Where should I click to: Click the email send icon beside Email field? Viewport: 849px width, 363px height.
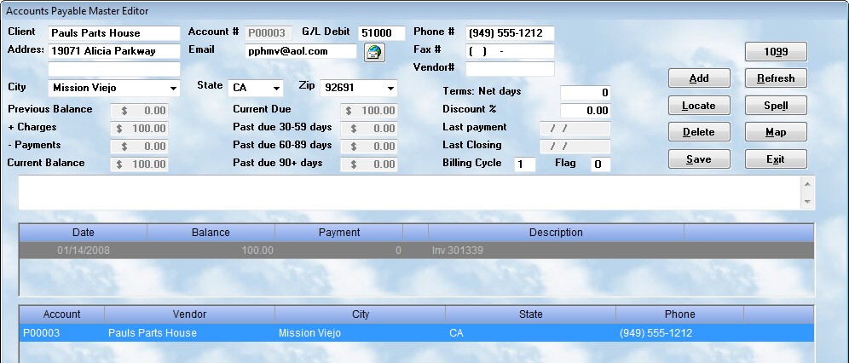373,52
